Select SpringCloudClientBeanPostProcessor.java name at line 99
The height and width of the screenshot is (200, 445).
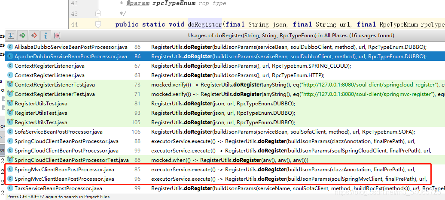[67, 150]
